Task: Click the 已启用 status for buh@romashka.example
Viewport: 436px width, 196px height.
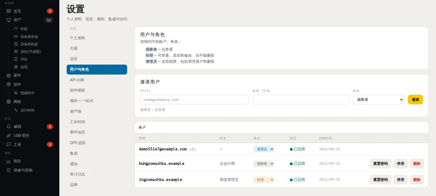Action: point(297,164)
